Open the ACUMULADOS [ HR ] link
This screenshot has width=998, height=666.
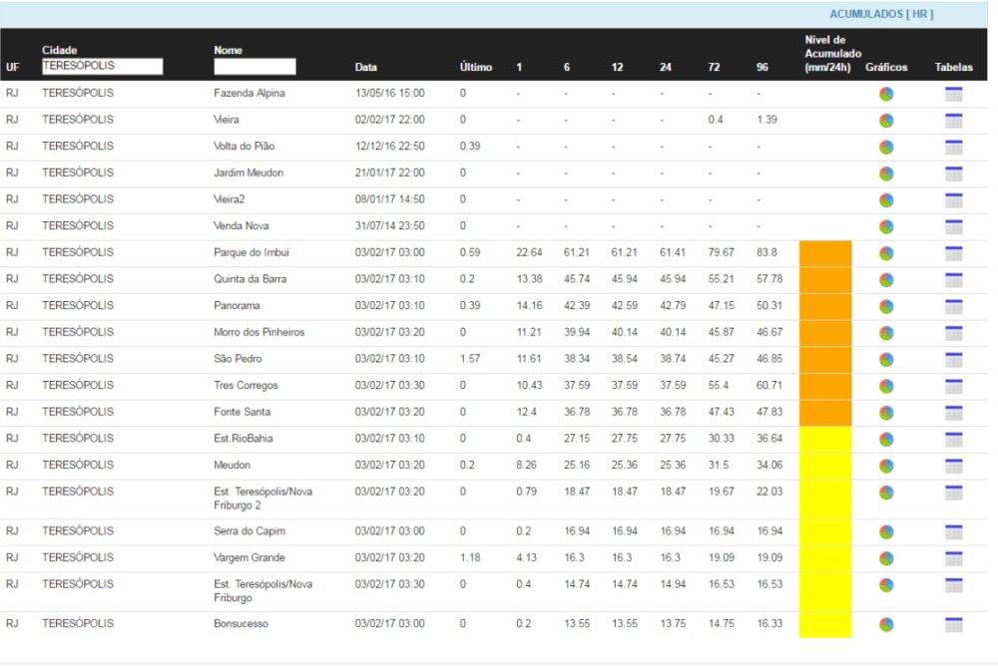tap(881, 14)
